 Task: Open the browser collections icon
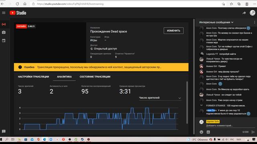[x=239, y=4]
